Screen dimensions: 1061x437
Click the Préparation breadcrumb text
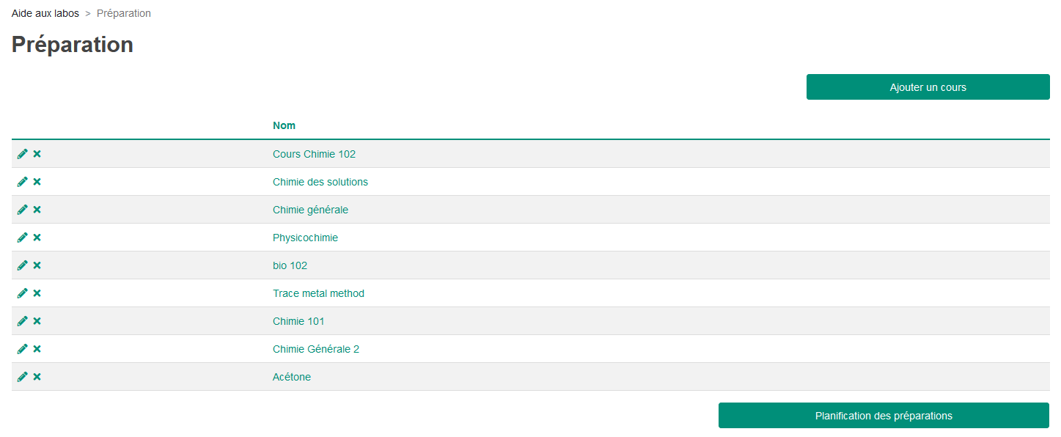124,13
